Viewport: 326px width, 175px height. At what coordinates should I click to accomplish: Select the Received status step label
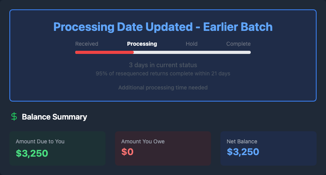pos(87,44)
